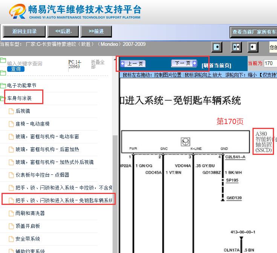Click ground label G6D139
Image resolution: width=277 pixels, height=253 pixels.
[234, 198]
